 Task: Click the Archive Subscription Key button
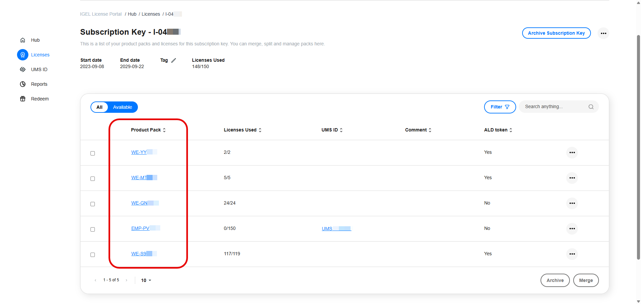(556, 33)
